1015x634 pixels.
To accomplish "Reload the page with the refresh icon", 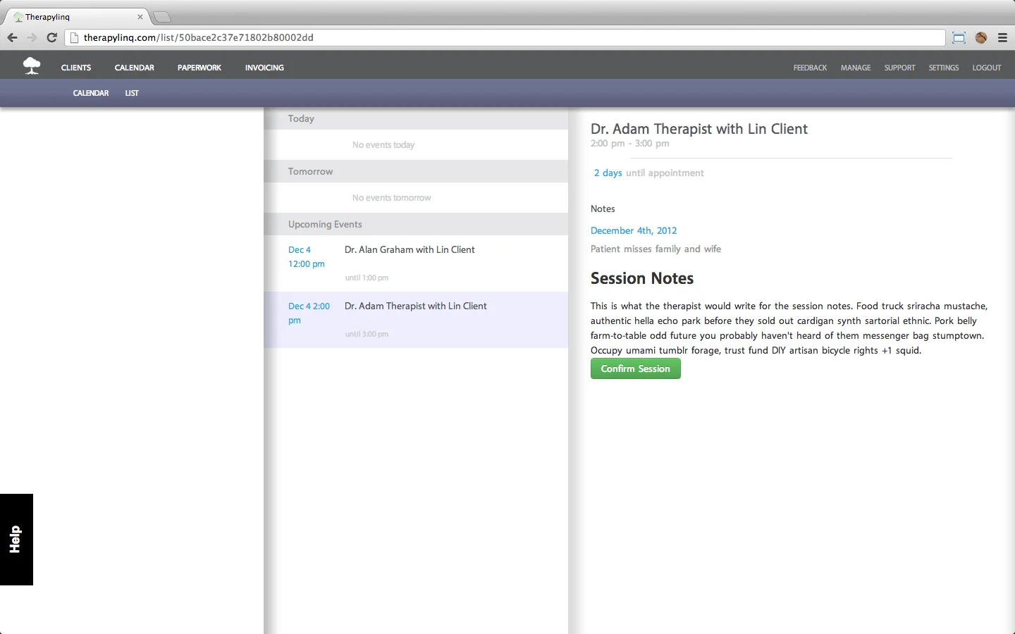I will (51, 38).
